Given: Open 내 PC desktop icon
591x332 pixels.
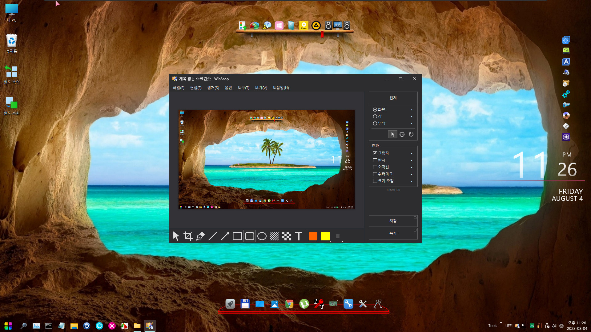Looking at the screenshot, I should click(12, 13).
